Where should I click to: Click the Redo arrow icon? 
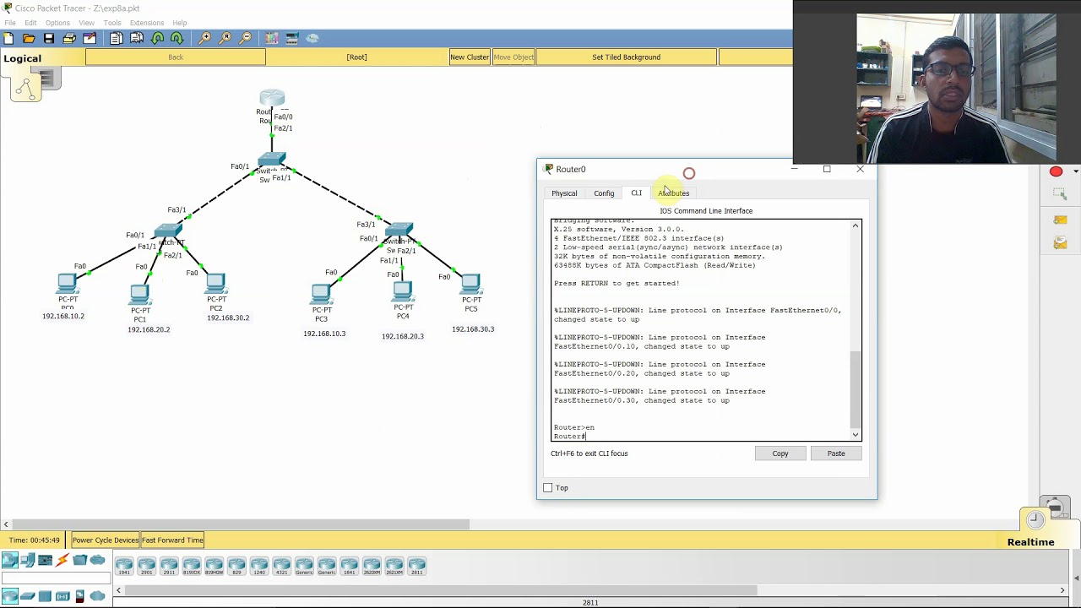point(177,38)
